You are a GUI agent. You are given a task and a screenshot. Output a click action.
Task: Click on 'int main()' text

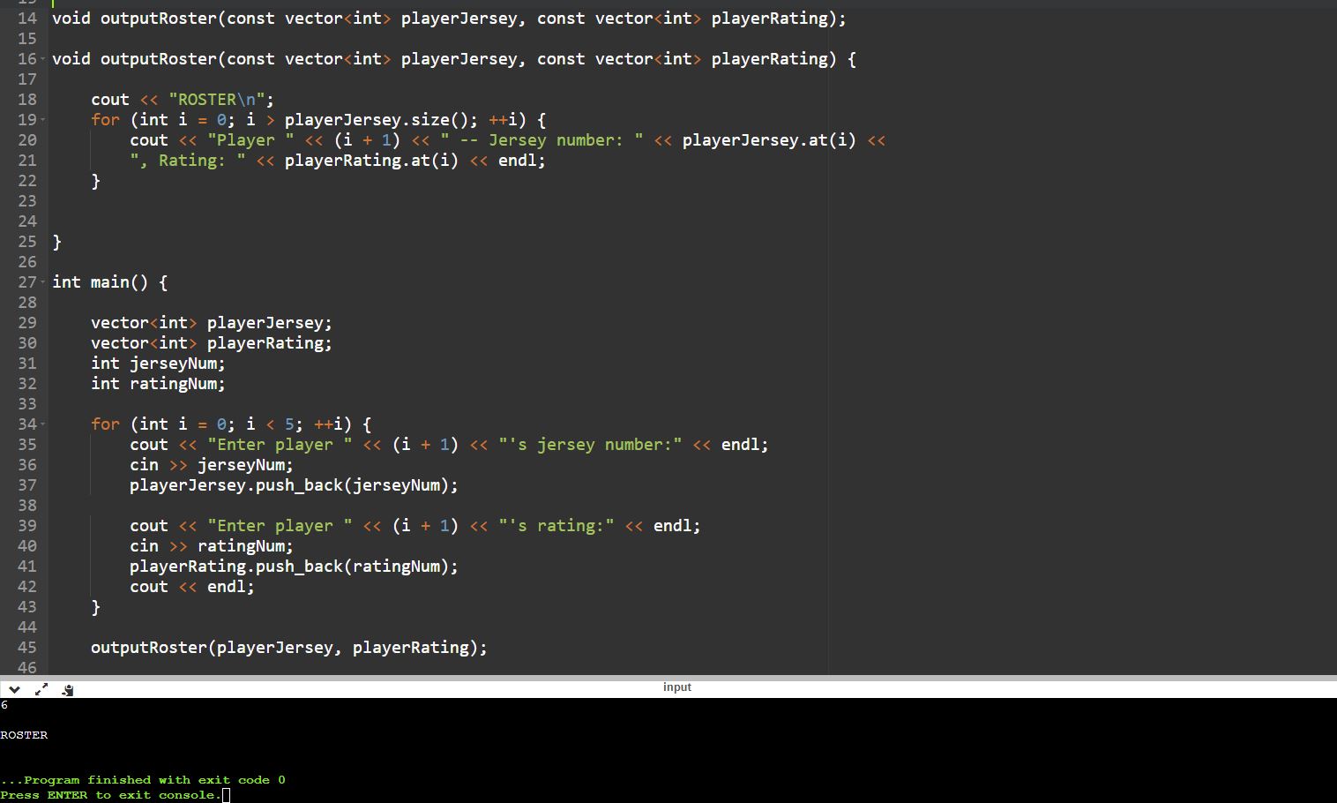click(101, 282)
